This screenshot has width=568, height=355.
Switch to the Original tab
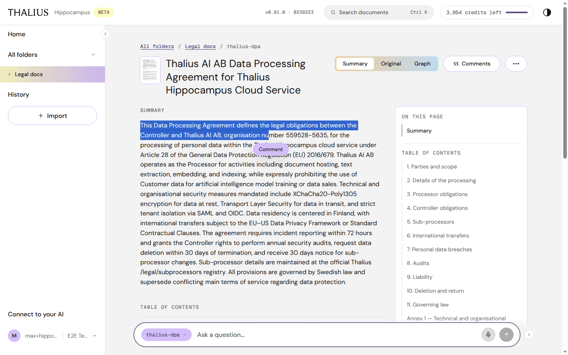click(391, 64)
